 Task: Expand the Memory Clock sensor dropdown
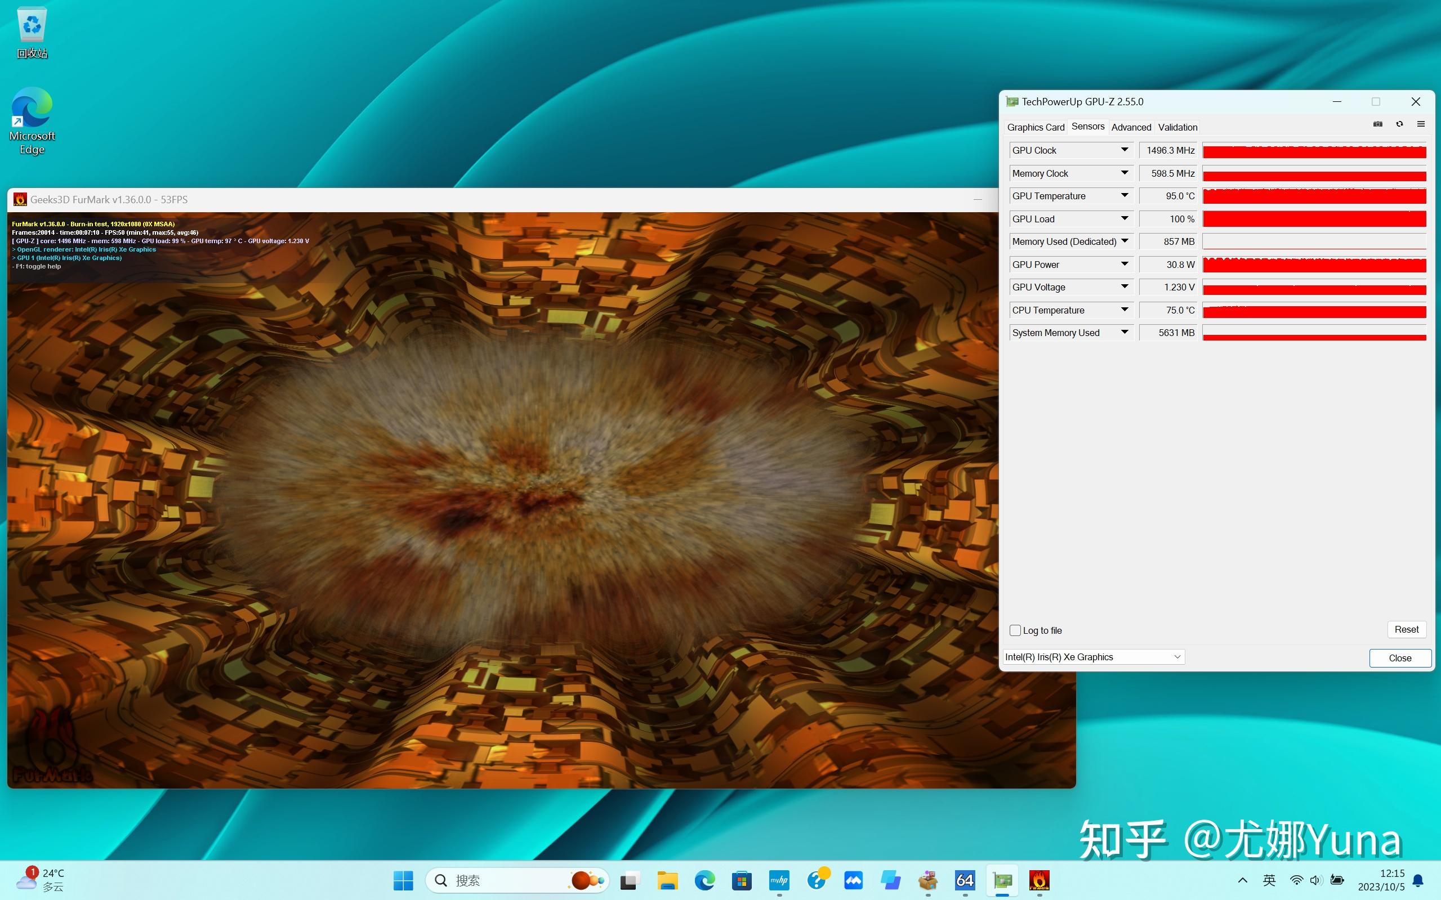pyautogui.click(x=1124, y=173)
